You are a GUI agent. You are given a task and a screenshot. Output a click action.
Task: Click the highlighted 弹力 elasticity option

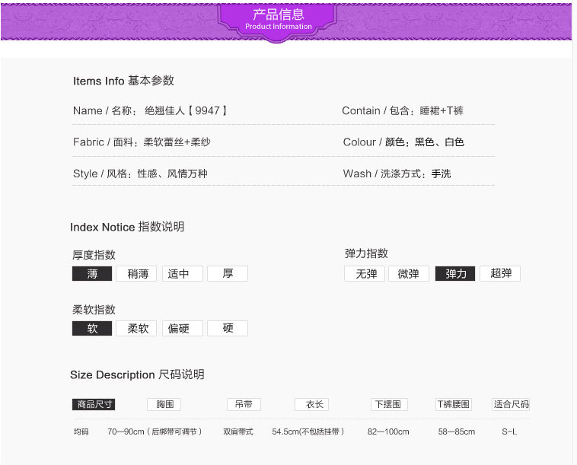click(x=455, y=274)
